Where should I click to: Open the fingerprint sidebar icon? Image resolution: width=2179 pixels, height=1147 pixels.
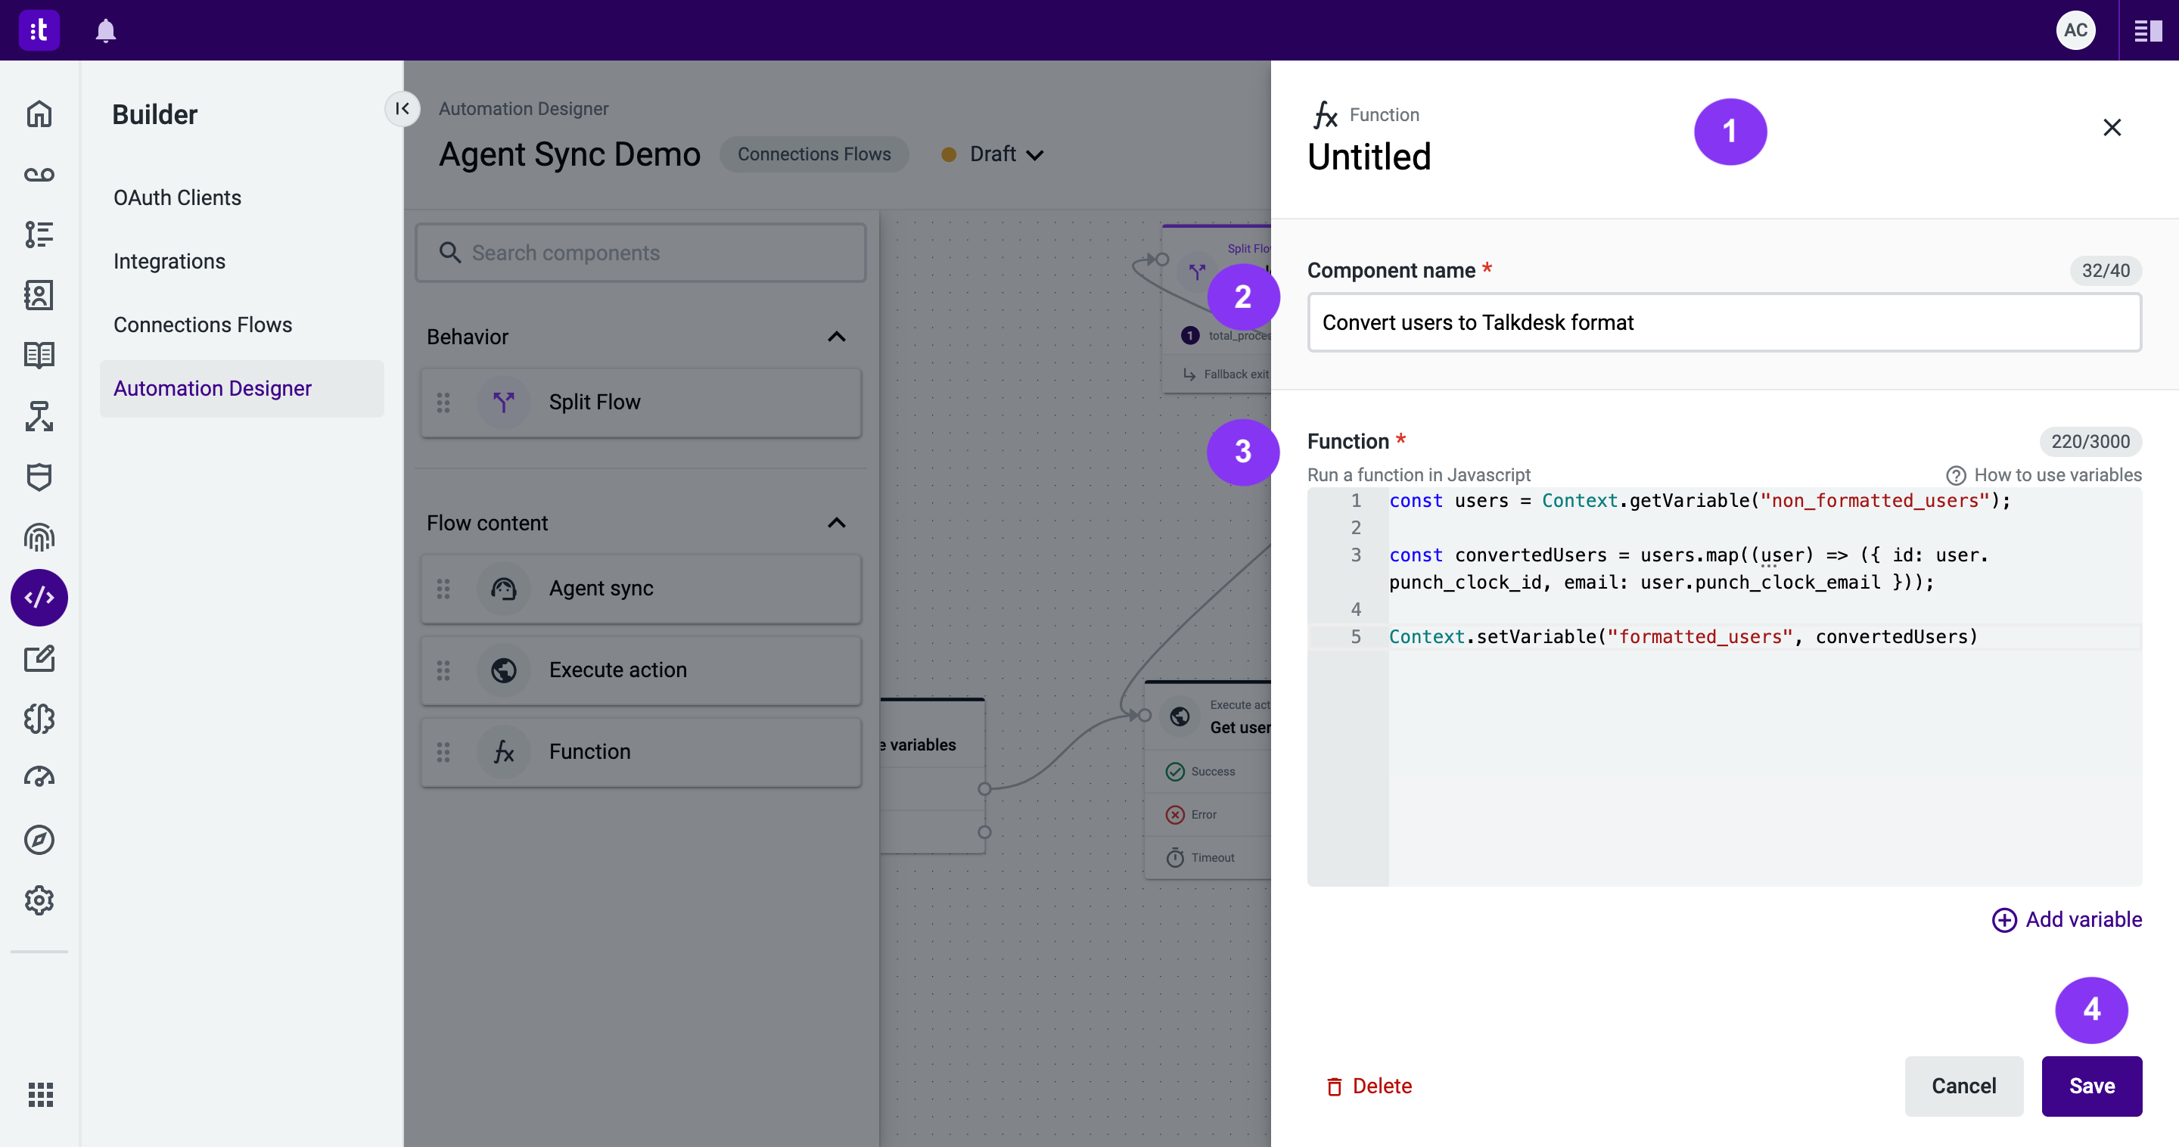(39, 537)
